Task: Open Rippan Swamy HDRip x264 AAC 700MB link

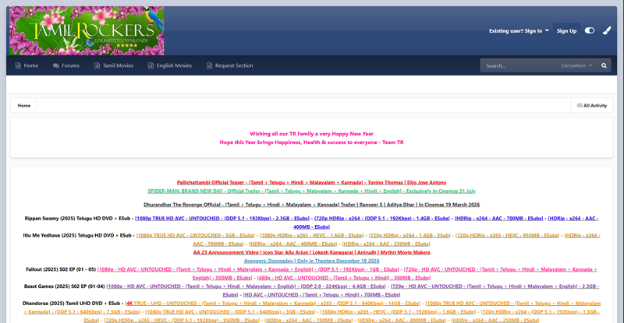Action: click(498, 218)
